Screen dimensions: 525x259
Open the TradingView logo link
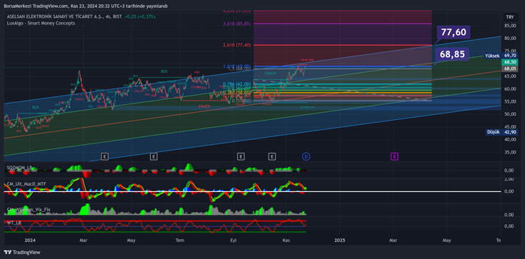pos(21,253)
